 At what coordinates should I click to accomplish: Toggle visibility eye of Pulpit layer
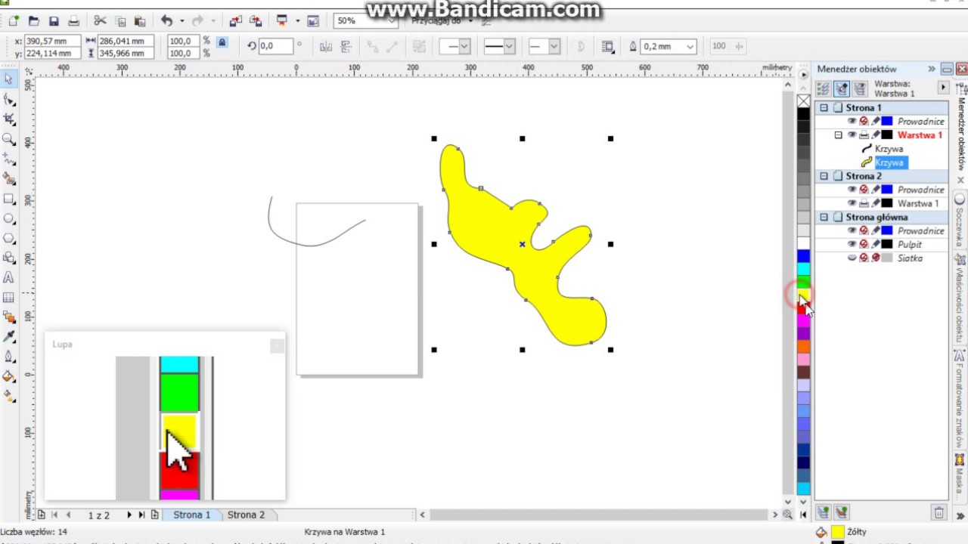coord(852,244)
